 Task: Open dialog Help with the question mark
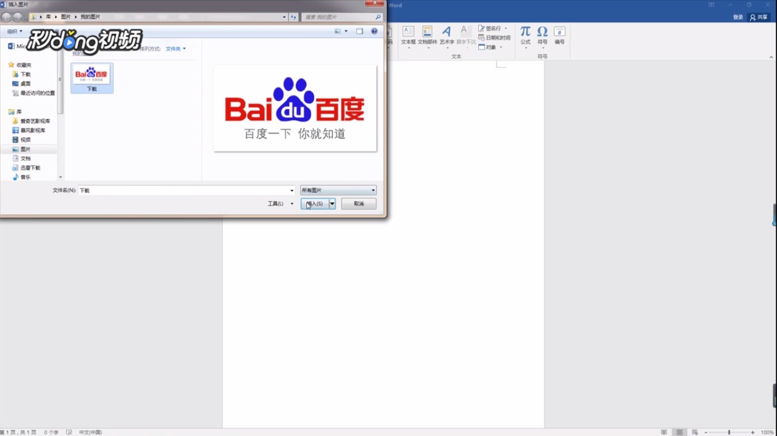tap(375, 31)
